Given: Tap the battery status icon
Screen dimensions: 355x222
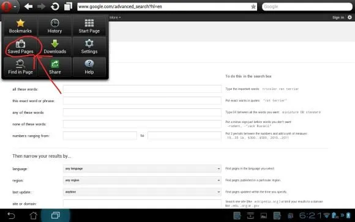Looking at the screenshot, I should (x=348, y=215).
